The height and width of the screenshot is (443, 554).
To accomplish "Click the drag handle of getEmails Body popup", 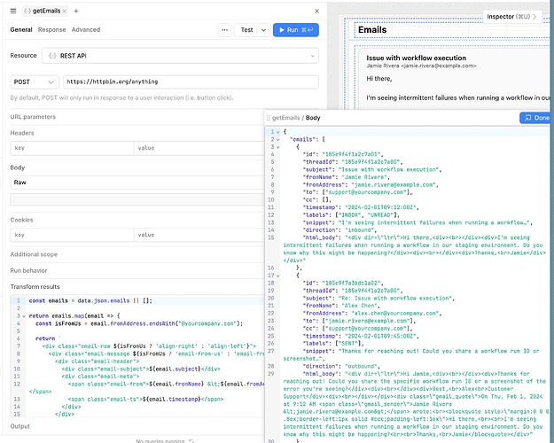I will 269,117.
